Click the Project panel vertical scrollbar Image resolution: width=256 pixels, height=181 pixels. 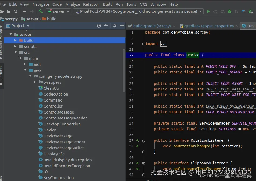[x=124, y=70]
